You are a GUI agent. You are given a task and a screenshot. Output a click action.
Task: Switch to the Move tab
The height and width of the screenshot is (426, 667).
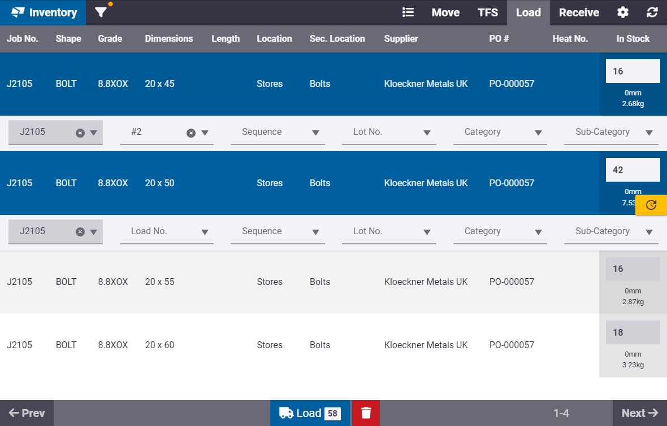click(x=445, y=12)
